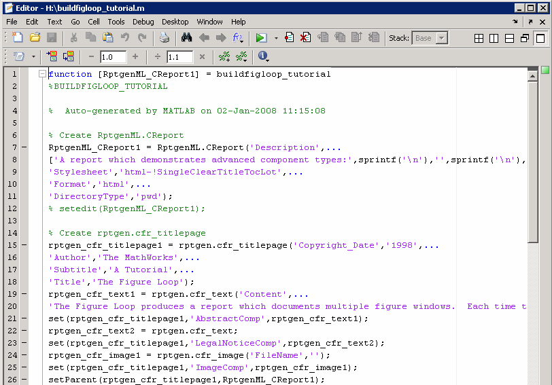Viewport: 552px width, 385px height.
Task: Collapse the function code fold on line 1
Action: click(42, 74)
